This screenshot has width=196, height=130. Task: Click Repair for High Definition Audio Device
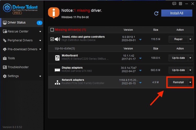(178, 39)
